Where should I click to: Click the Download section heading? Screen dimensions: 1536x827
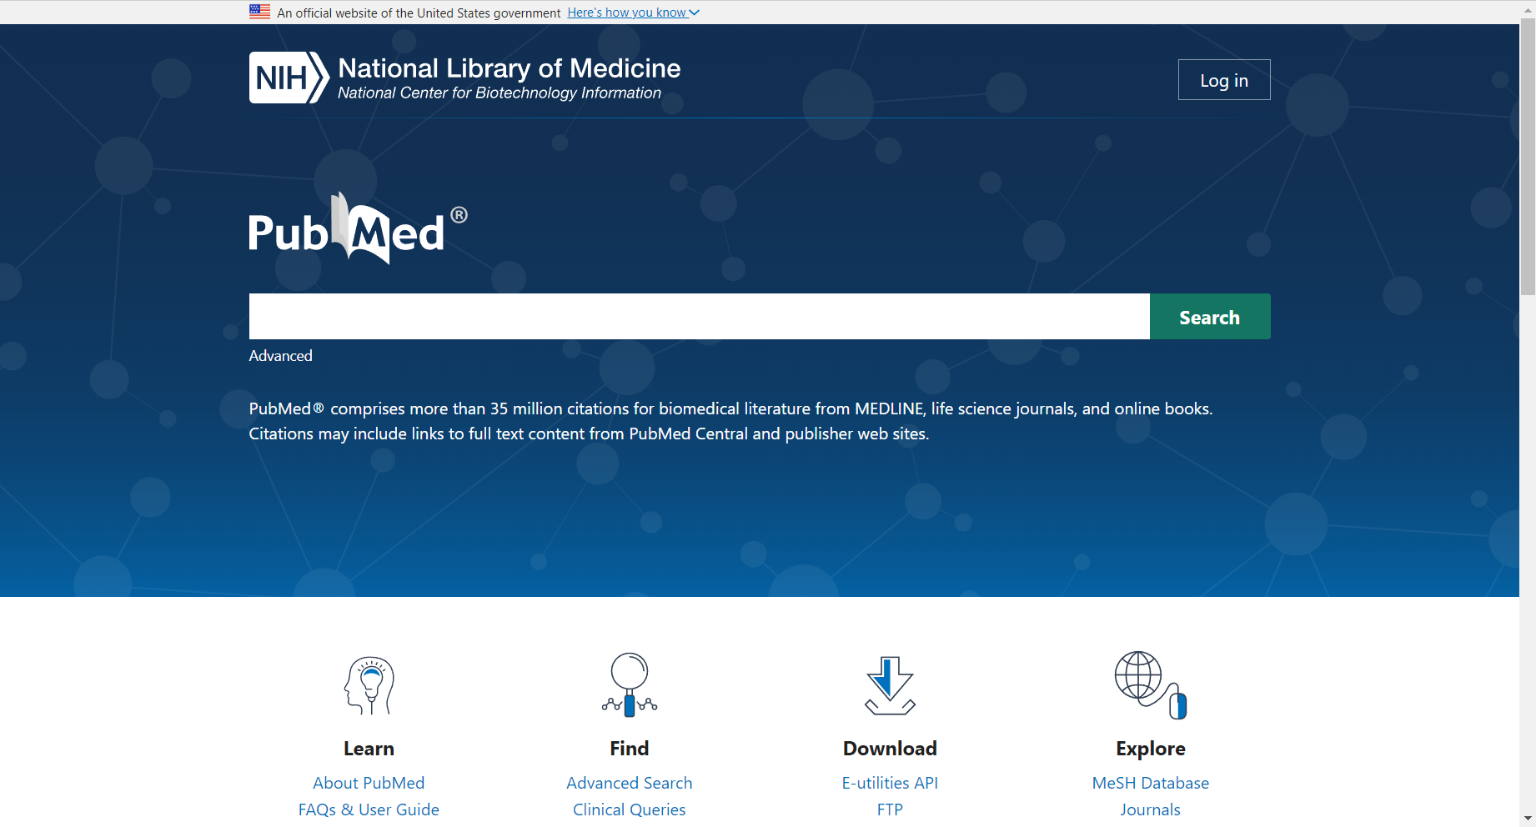890,749
